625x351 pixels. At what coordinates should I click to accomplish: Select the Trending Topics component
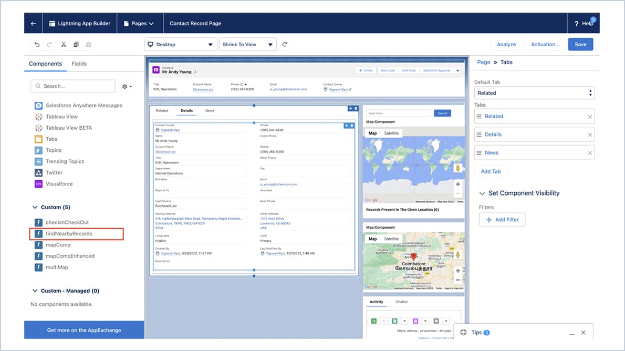64,161
